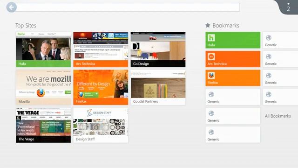
Task: Open the Co.Design top site tile
Action: 158,49
